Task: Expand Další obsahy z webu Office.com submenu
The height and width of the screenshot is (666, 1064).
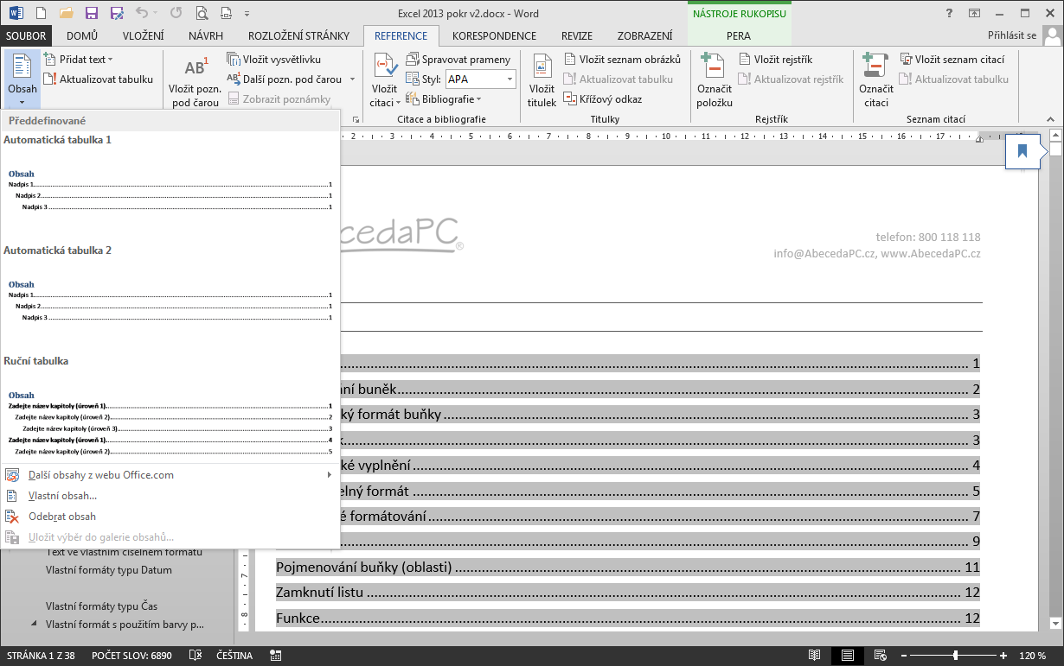Action: click(170, 475)
